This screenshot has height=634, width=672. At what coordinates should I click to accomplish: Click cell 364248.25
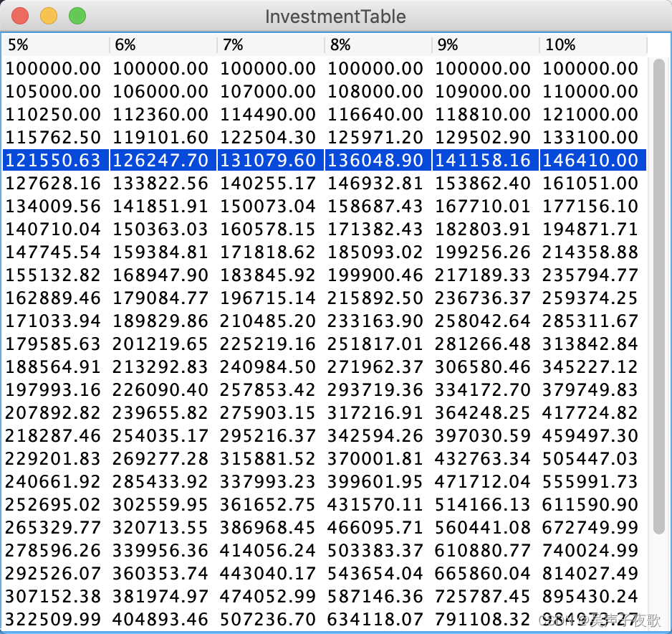[x=486, y=412]
